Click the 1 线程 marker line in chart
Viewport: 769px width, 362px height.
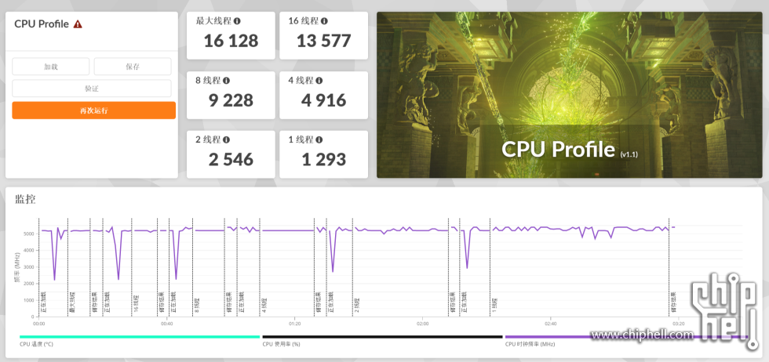coord(490,267)
